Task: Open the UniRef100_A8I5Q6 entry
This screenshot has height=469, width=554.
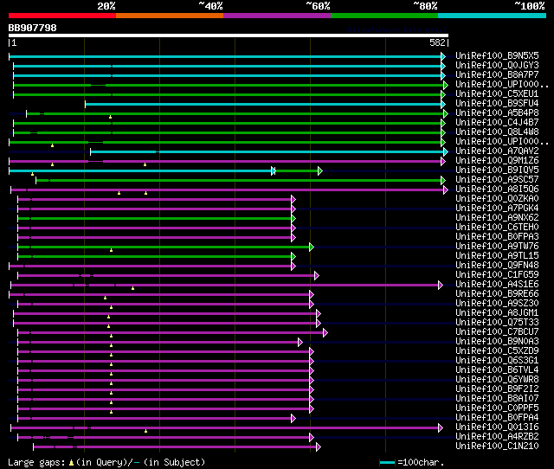Action: [497, 190]
